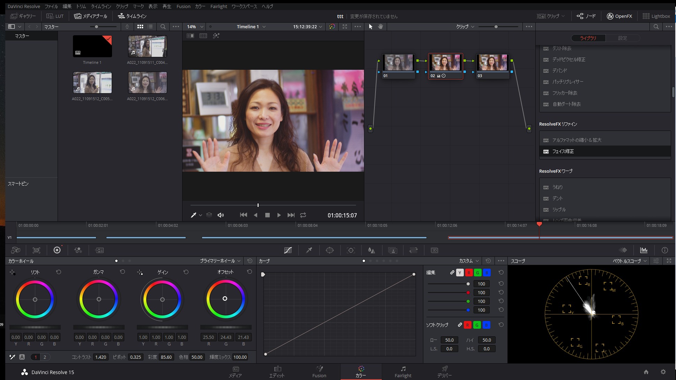Viewport: 676px width, 380px height.
Task: Mute audio with the speaker icon
Action: 221,215
